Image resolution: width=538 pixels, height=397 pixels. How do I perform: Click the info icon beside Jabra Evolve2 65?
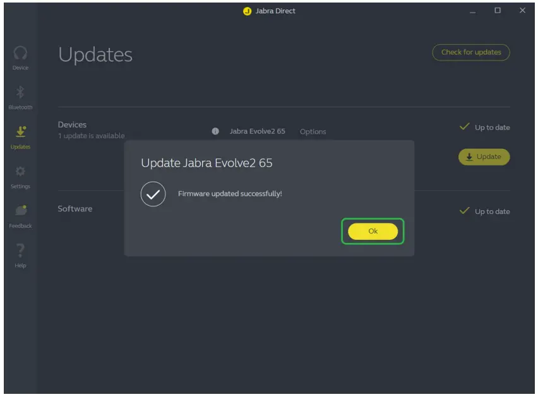[215, 131]
